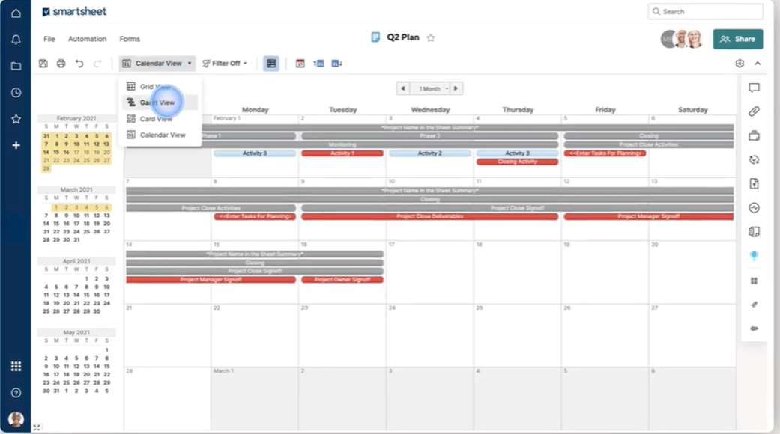
Task: Open the Calendar View dropdown
Action: click(157, 63)
